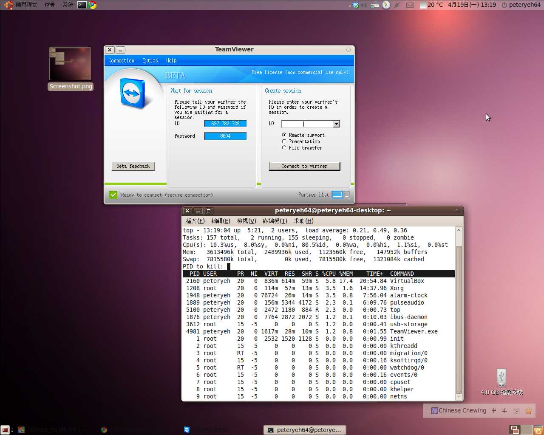
Task: Click the input method keyboard setup icon
Action: click(516, 411)
